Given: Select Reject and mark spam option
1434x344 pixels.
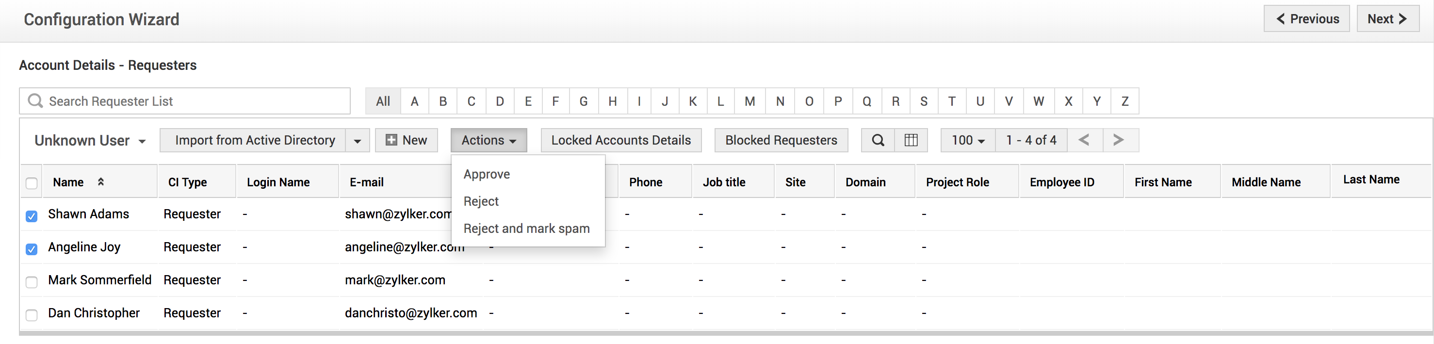Looking at the screenshot, I should (x=526, y=229).
